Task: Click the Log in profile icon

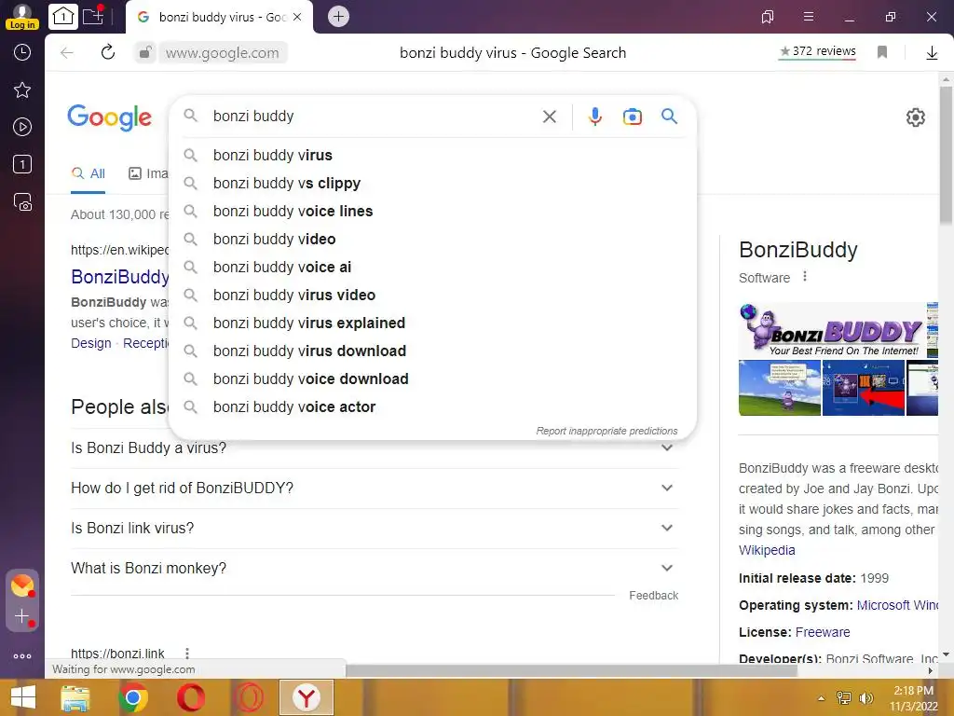Action: (x=22, y=17)
